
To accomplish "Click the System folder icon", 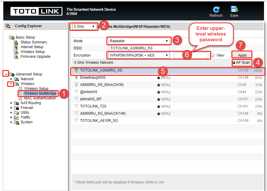I will click(16, 122).
